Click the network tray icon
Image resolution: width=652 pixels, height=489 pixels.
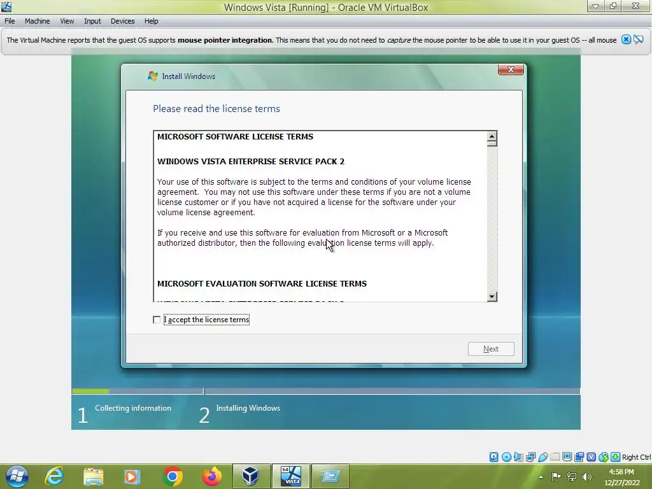572,476
